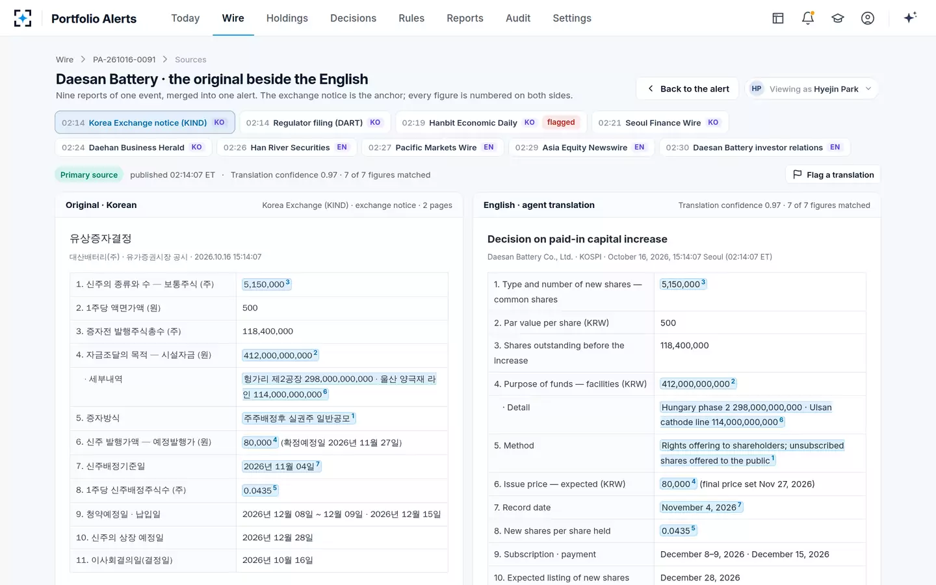Select the Seoul Finance Wire source
The height and width of the screenshot is (585, 936).
pos(660,122)
